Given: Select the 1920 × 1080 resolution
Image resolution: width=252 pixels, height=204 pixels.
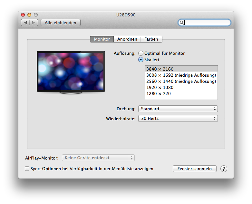Looking at the screenshot, I should click(181, 87).
